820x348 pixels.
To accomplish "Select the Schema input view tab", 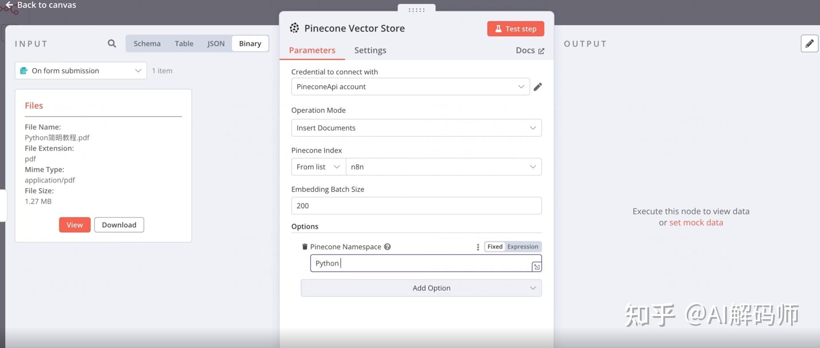I will tap(147, 43).
